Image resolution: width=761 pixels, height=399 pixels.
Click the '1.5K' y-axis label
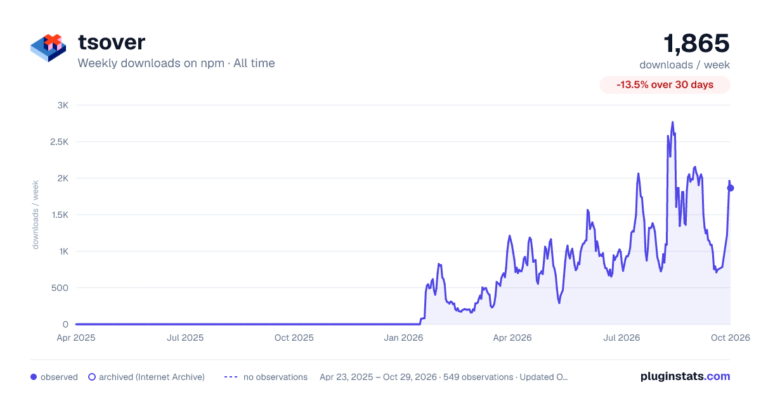59,215
